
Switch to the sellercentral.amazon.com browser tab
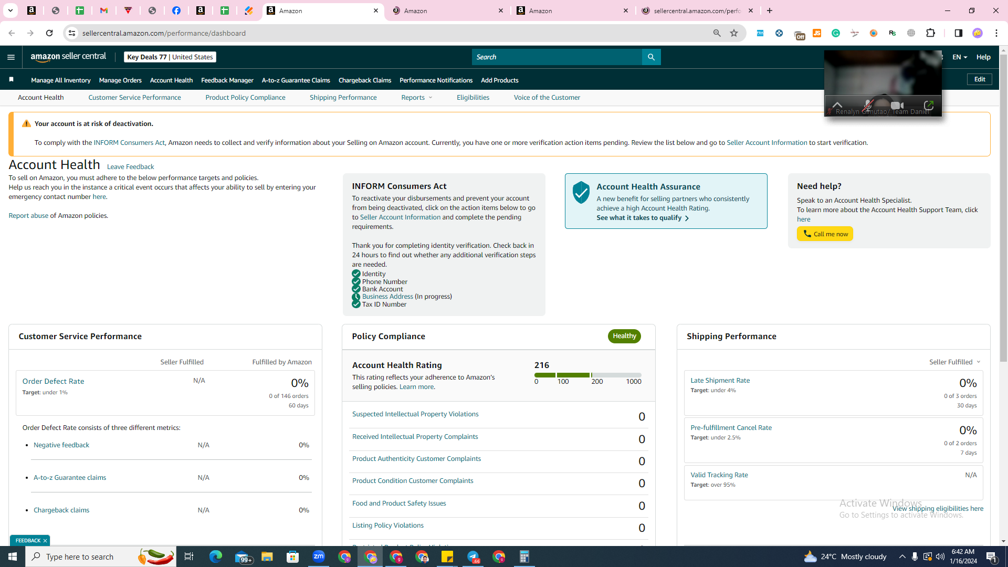click(697, 10)
